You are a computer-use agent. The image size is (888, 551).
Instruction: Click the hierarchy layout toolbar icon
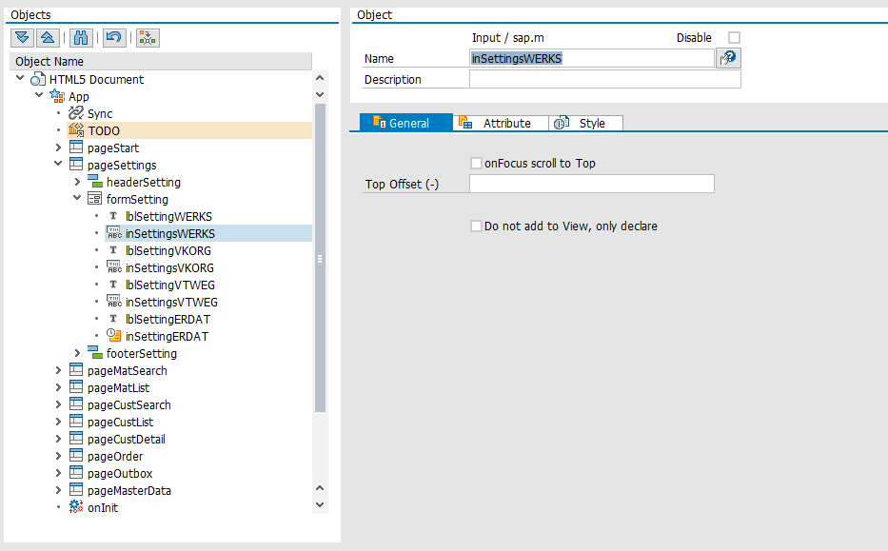[148, 37]
